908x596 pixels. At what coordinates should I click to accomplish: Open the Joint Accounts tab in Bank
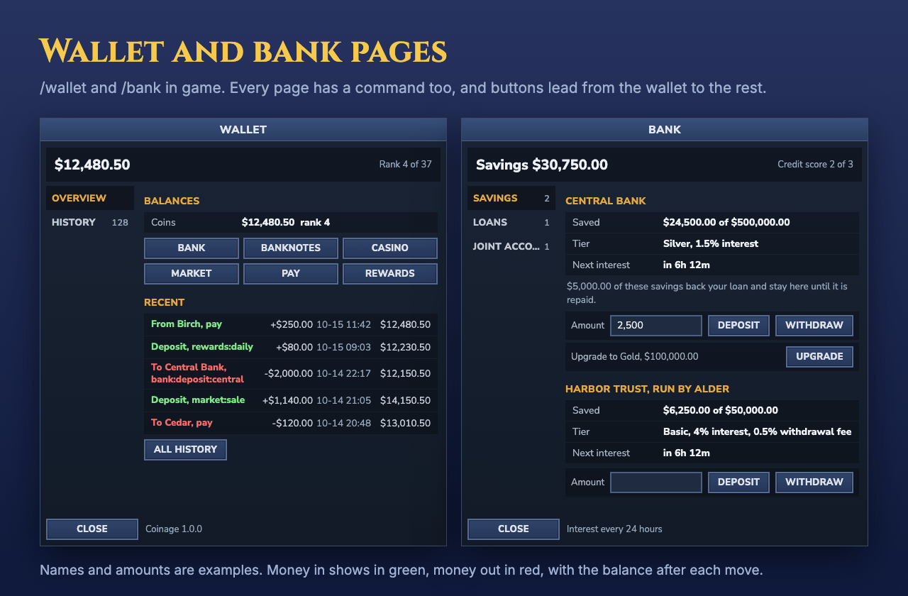click(511, 246)
